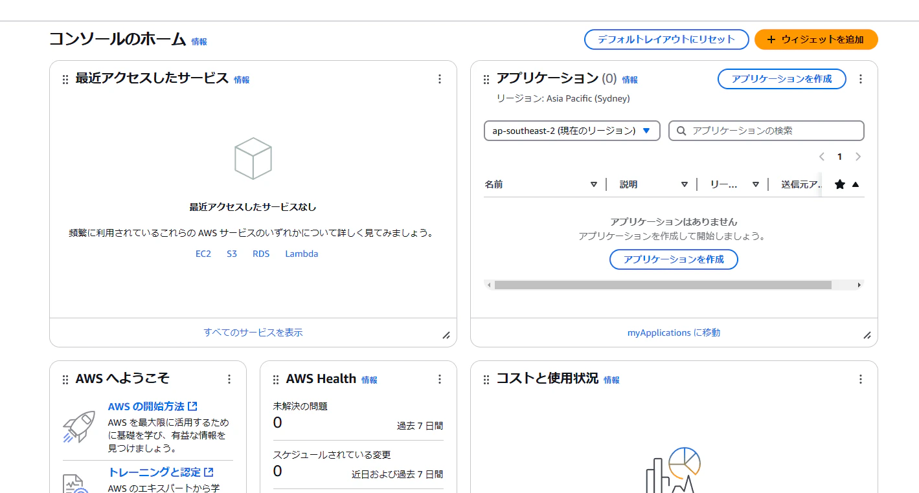Click the empty cube icon in recent services
This screenshot has width=919, height=493.
click(x=253, y=158)
